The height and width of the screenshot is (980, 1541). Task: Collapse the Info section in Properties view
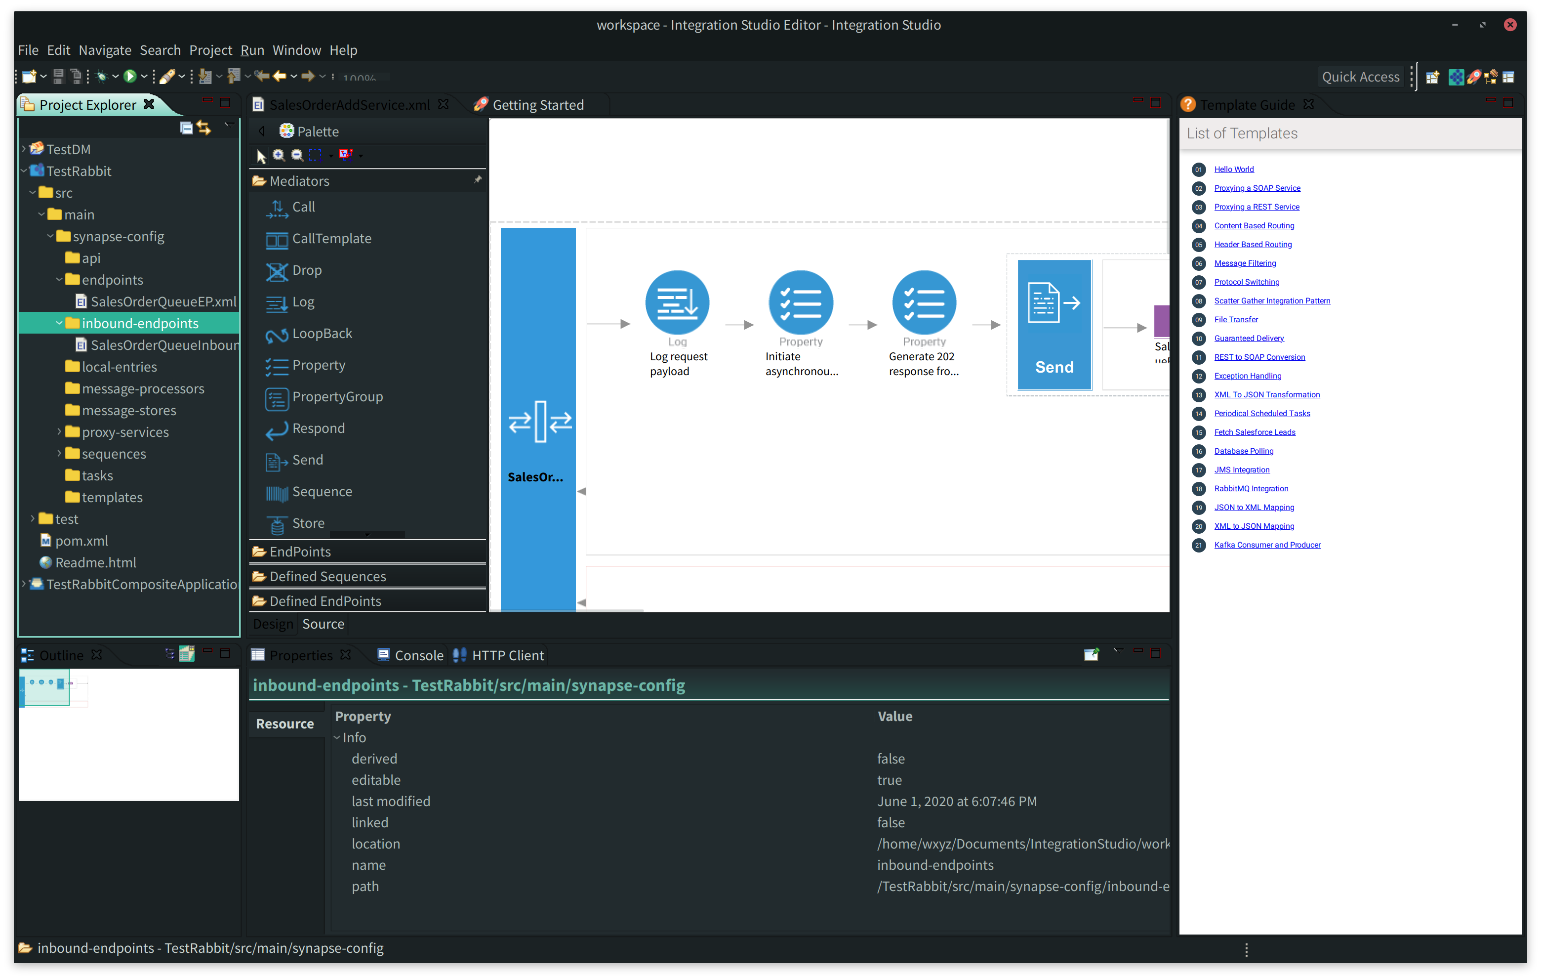(338, 737)
